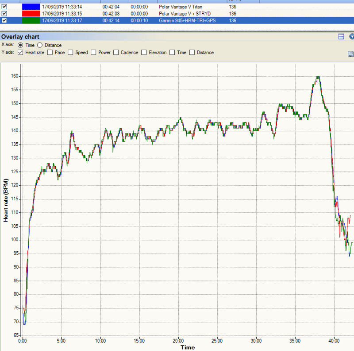This screenshot has width=354, height=351.
Task: Enable the Pace Y axis checkbox
Action: point(50,52)
